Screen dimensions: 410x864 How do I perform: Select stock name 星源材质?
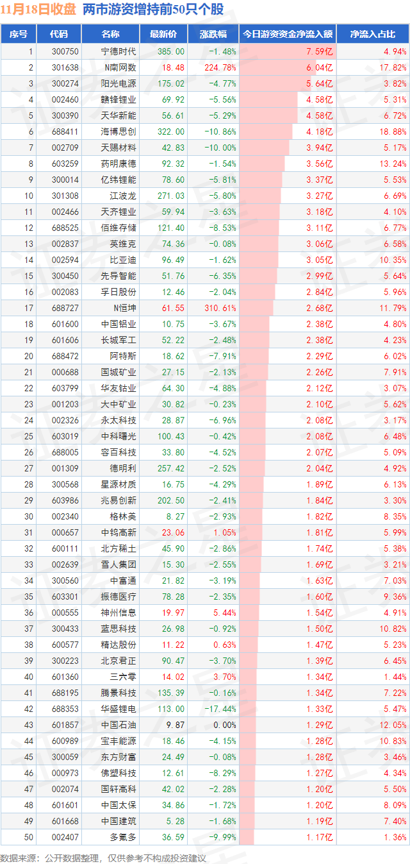click(119, 484)
